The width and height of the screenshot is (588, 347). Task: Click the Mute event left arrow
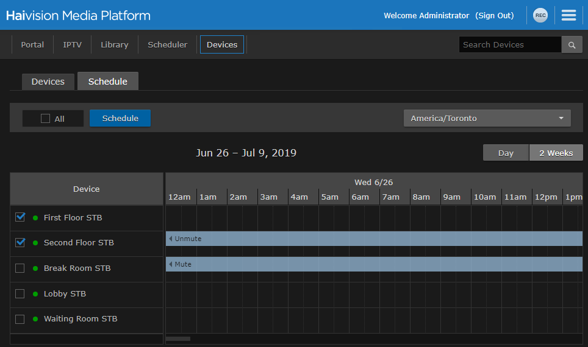coord(171,264)
